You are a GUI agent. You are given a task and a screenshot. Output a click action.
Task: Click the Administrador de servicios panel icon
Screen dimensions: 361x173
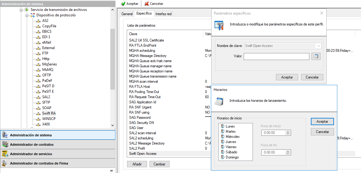pos(5,154)
